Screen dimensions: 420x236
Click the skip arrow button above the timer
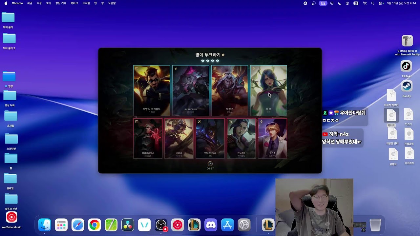click(x=210, y=164)
